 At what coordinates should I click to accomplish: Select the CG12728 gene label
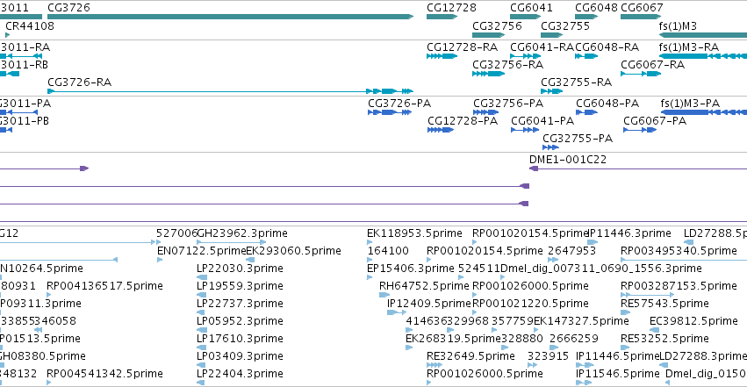(451, 8)
